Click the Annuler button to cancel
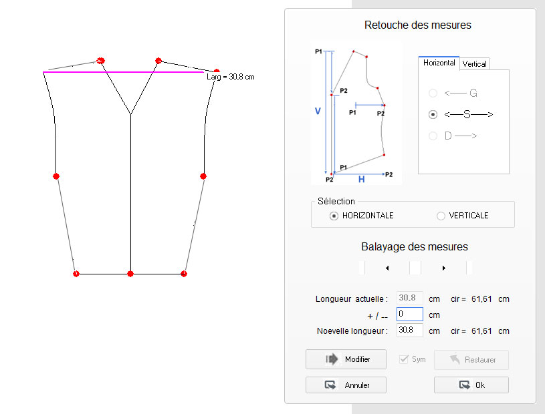This screenshot has height=414, width=545. click(x=346, y=385)
